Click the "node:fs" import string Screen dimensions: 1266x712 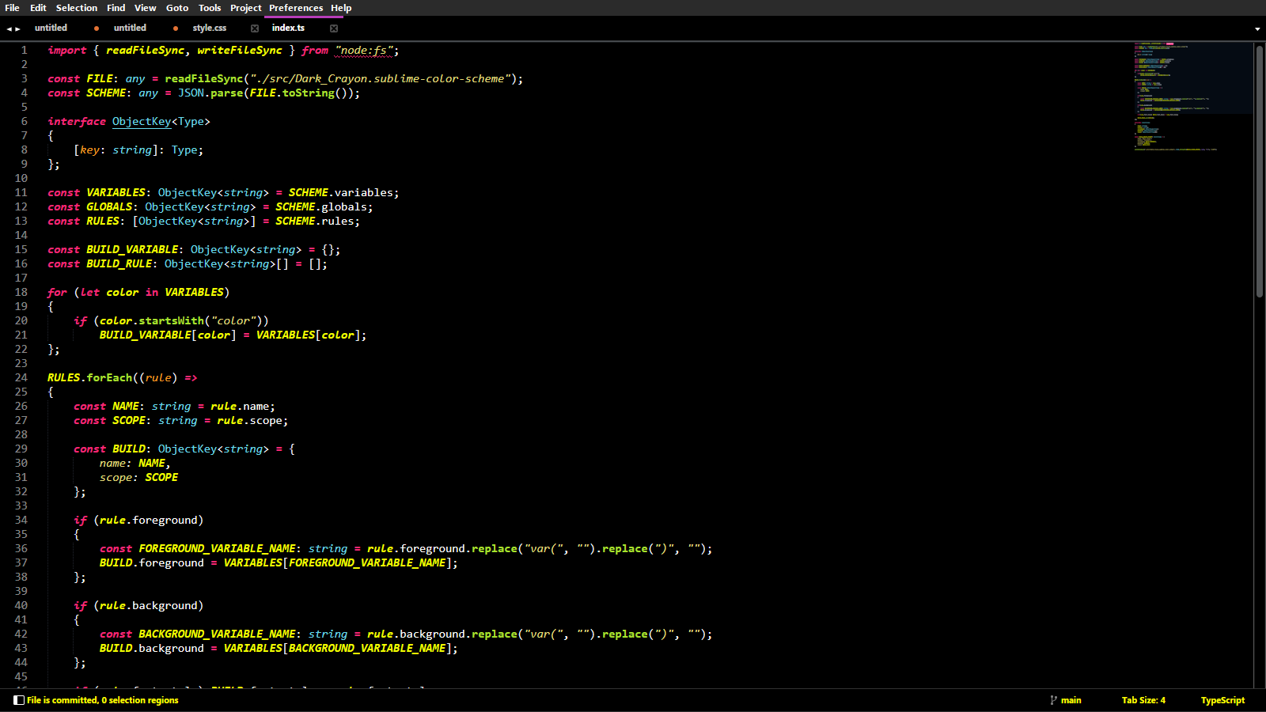[364, 50]
